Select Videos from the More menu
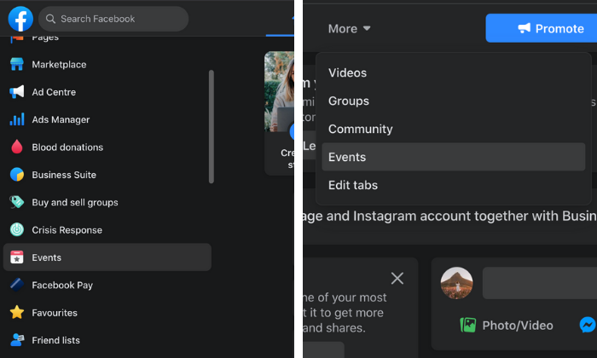 [x=453, y=72]
